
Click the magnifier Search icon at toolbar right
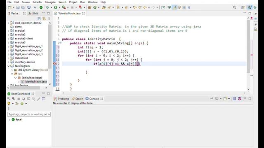pyautogui.click(x=234, y=7)
